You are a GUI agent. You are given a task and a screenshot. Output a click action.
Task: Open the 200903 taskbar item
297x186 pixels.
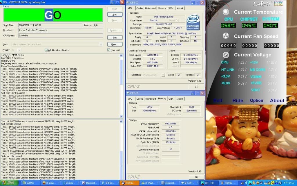[30, 183]
